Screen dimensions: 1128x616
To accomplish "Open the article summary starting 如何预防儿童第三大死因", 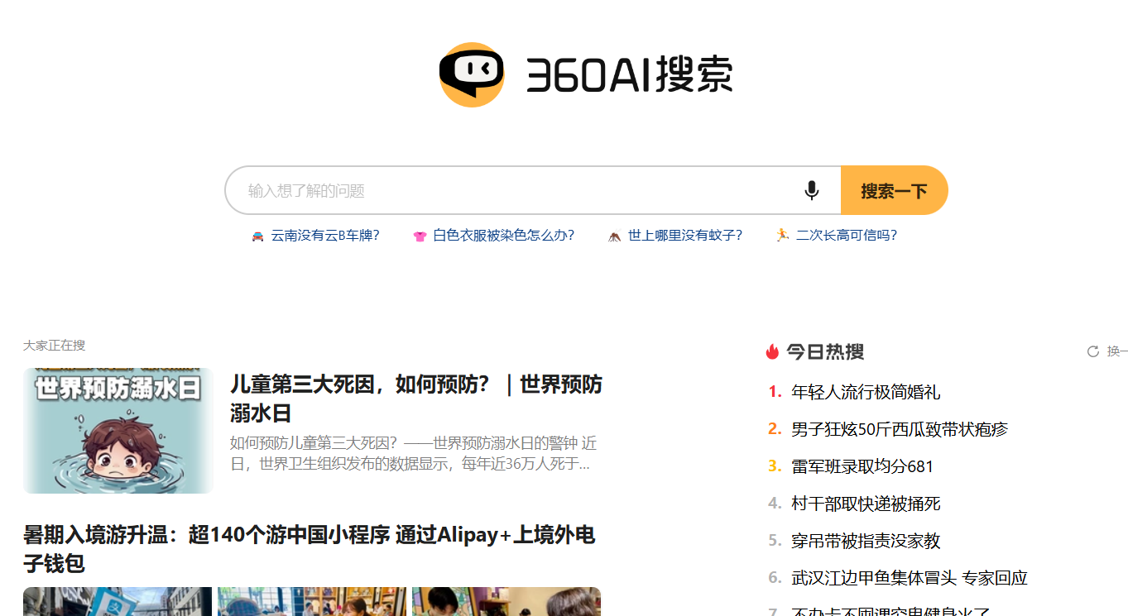I will pyautogui.click(x=411, y=453).
